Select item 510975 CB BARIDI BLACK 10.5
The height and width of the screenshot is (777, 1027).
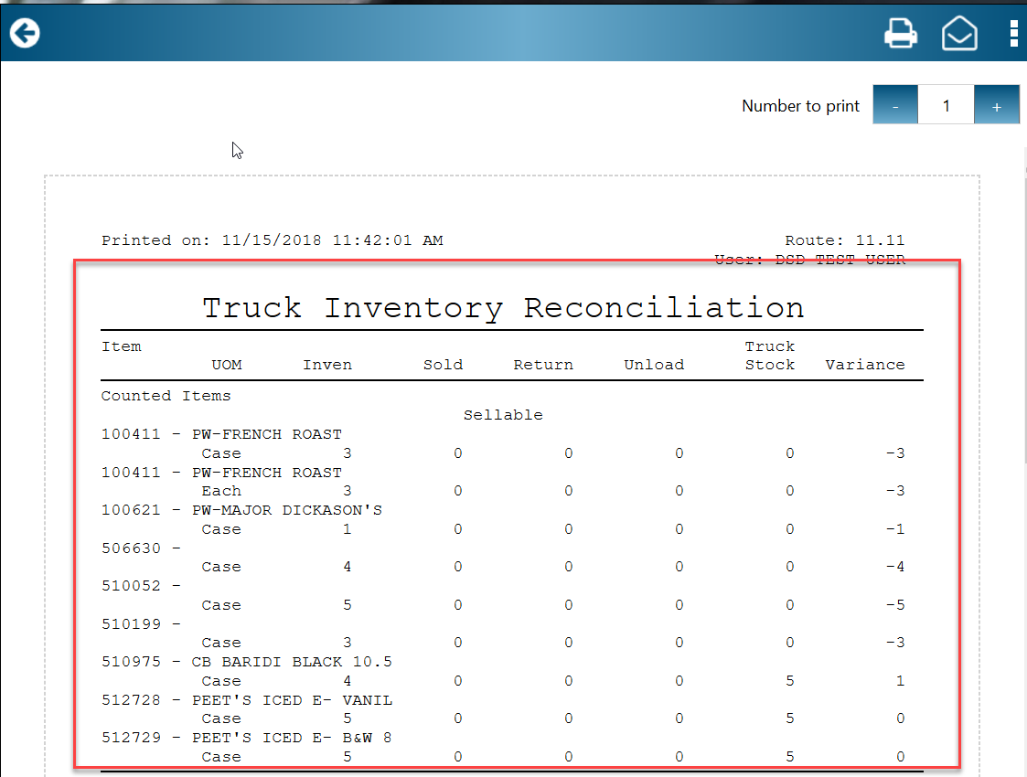tap(246, 662)
